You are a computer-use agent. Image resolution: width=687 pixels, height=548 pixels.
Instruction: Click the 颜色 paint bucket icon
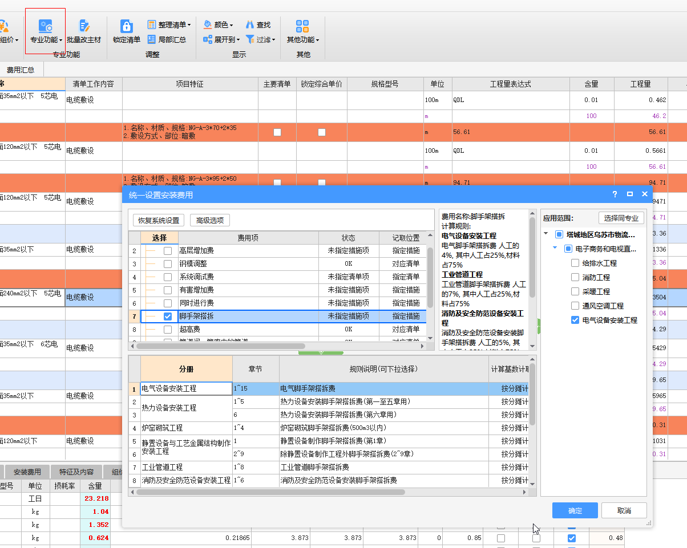208,25
